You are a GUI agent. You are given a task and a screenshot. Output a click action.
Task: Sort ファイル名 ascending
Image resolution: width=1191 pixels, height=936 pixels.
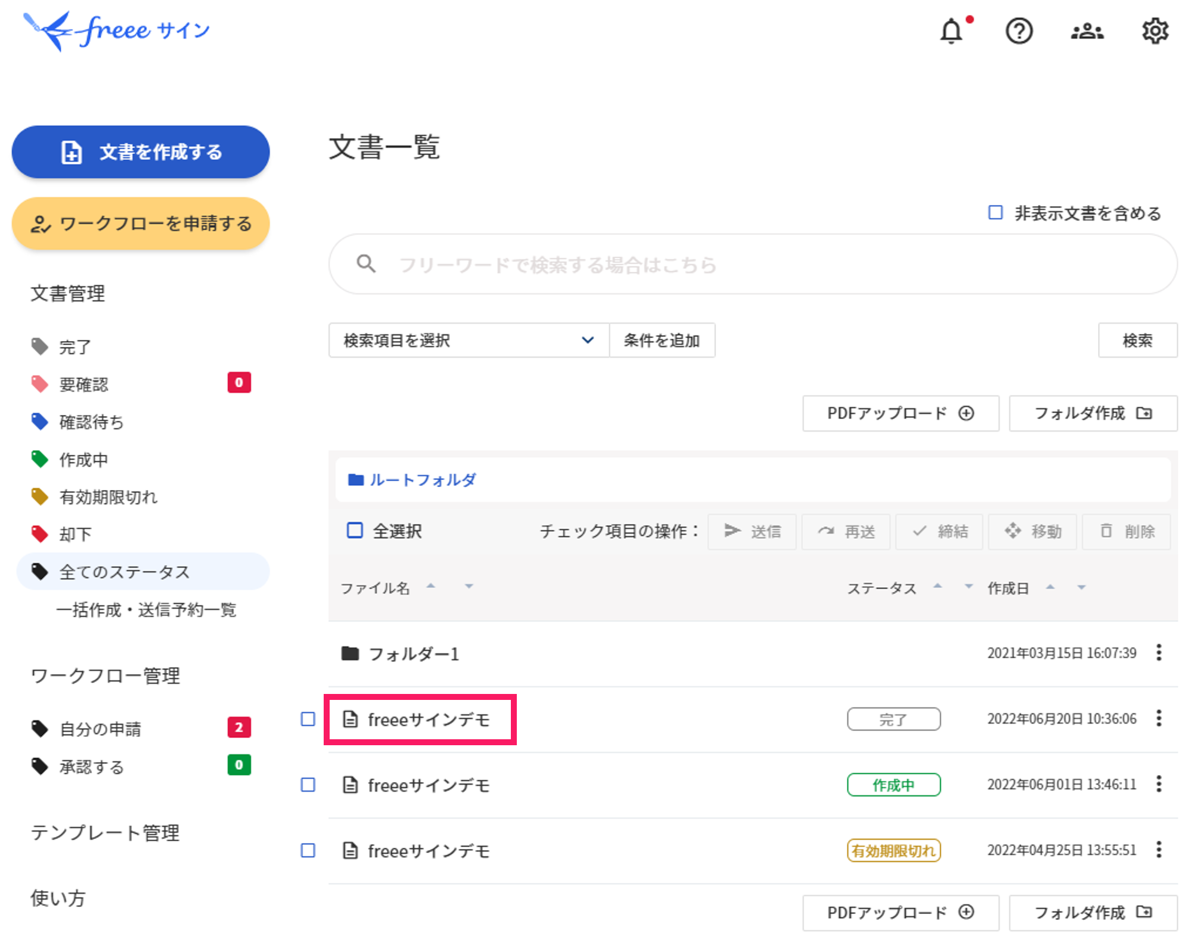(x=430, y=586)
